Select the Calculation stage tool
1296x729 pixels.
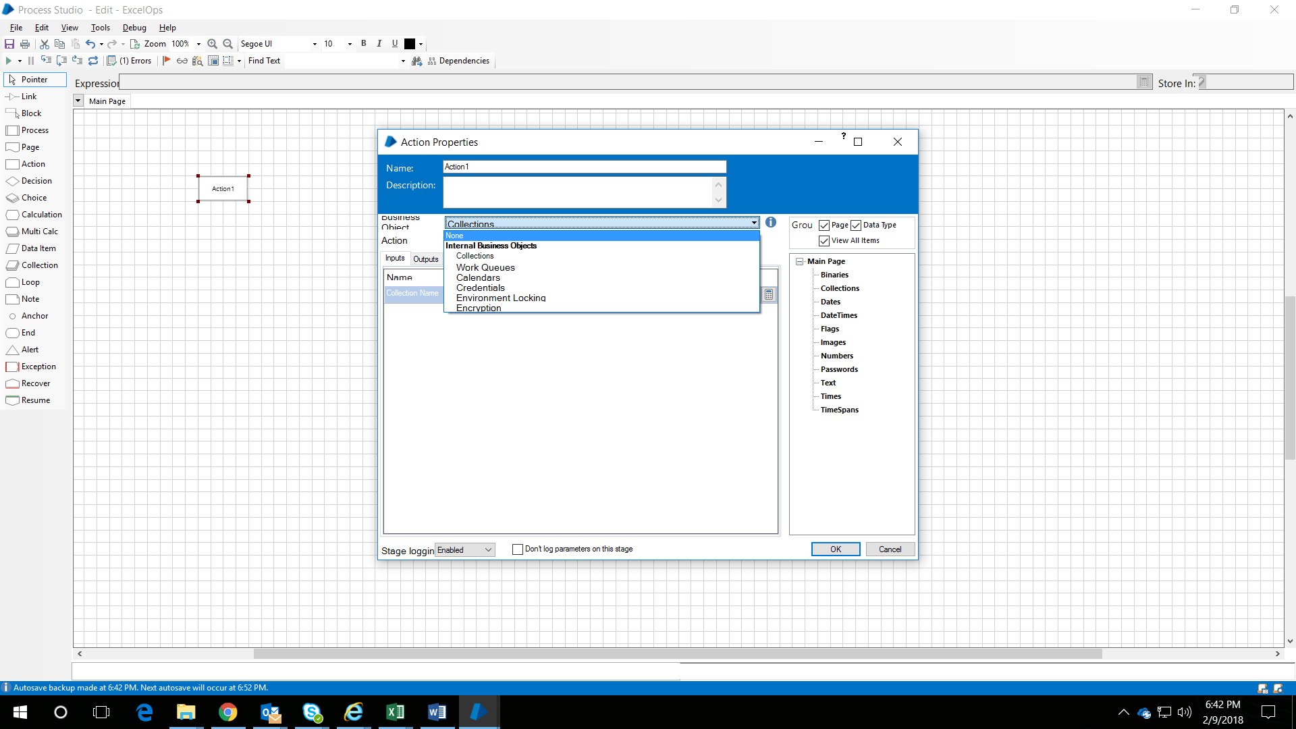pyautogui.click(x=38, y=214)
